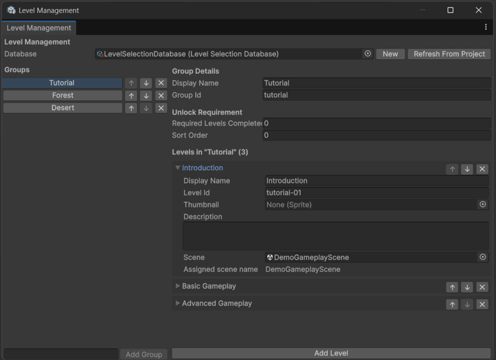The width and height of the screenshot is (496, 360).
Task: Edit Required Levels Completed value
Action: 377,123
